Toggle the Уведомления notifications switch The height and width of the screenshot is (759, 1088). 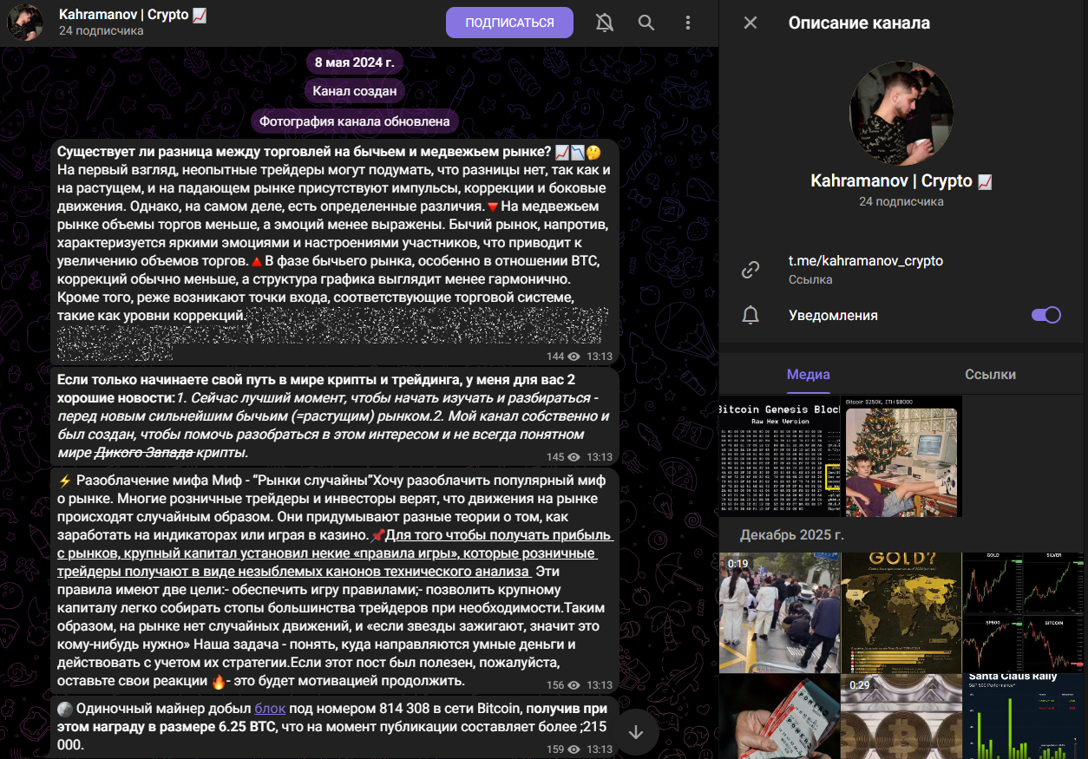[1045, 315]
